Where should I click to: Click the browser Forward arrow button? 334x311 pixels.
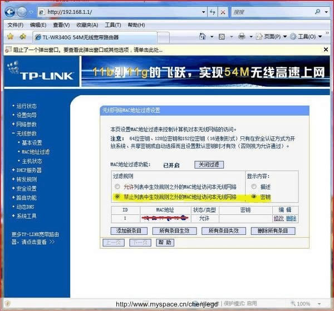pos(22,12)
